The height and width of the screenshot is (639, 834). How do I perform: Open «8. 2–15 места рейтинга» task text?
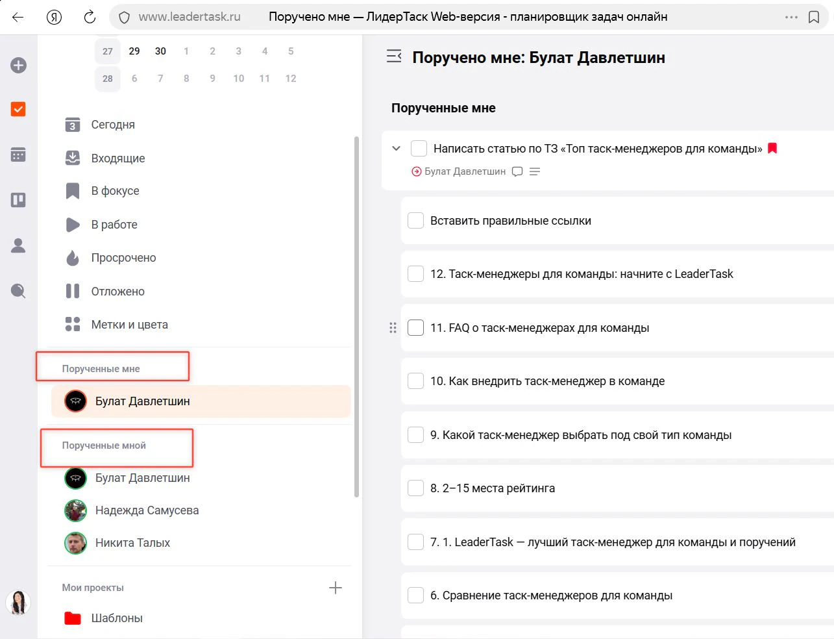(493, 488)
